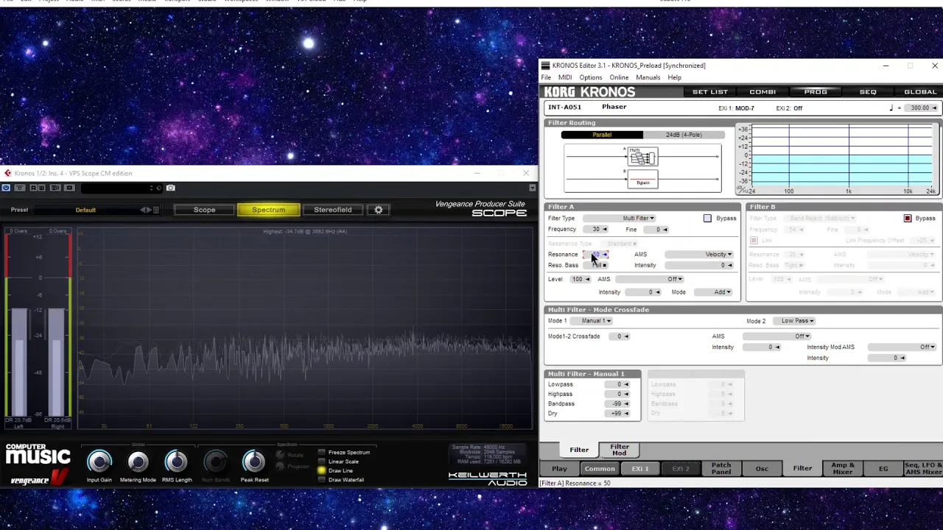Image resolution: width=943 pixels, height=530 pixels.
Task: Open VPS Scope settings gear
Action: (379, 210)
